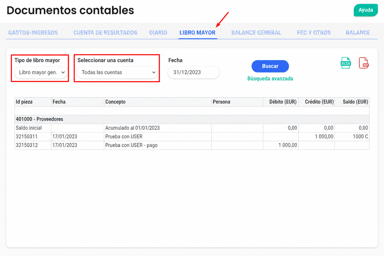Click entry id 32150312
Image resolution: width=384 pixels, height=256 pixels.
[x=27, y=145]
